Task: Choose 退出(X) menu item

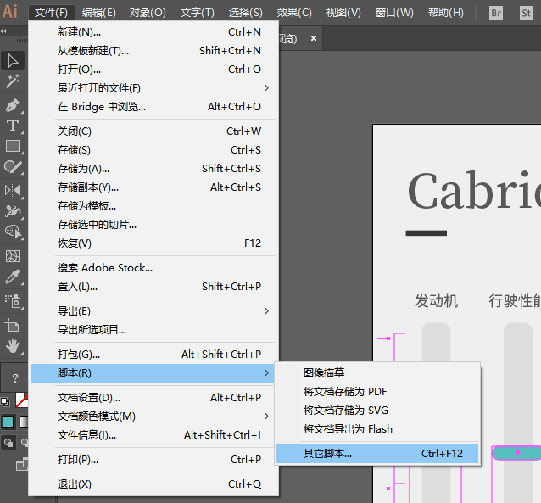Action: (153, 484)
